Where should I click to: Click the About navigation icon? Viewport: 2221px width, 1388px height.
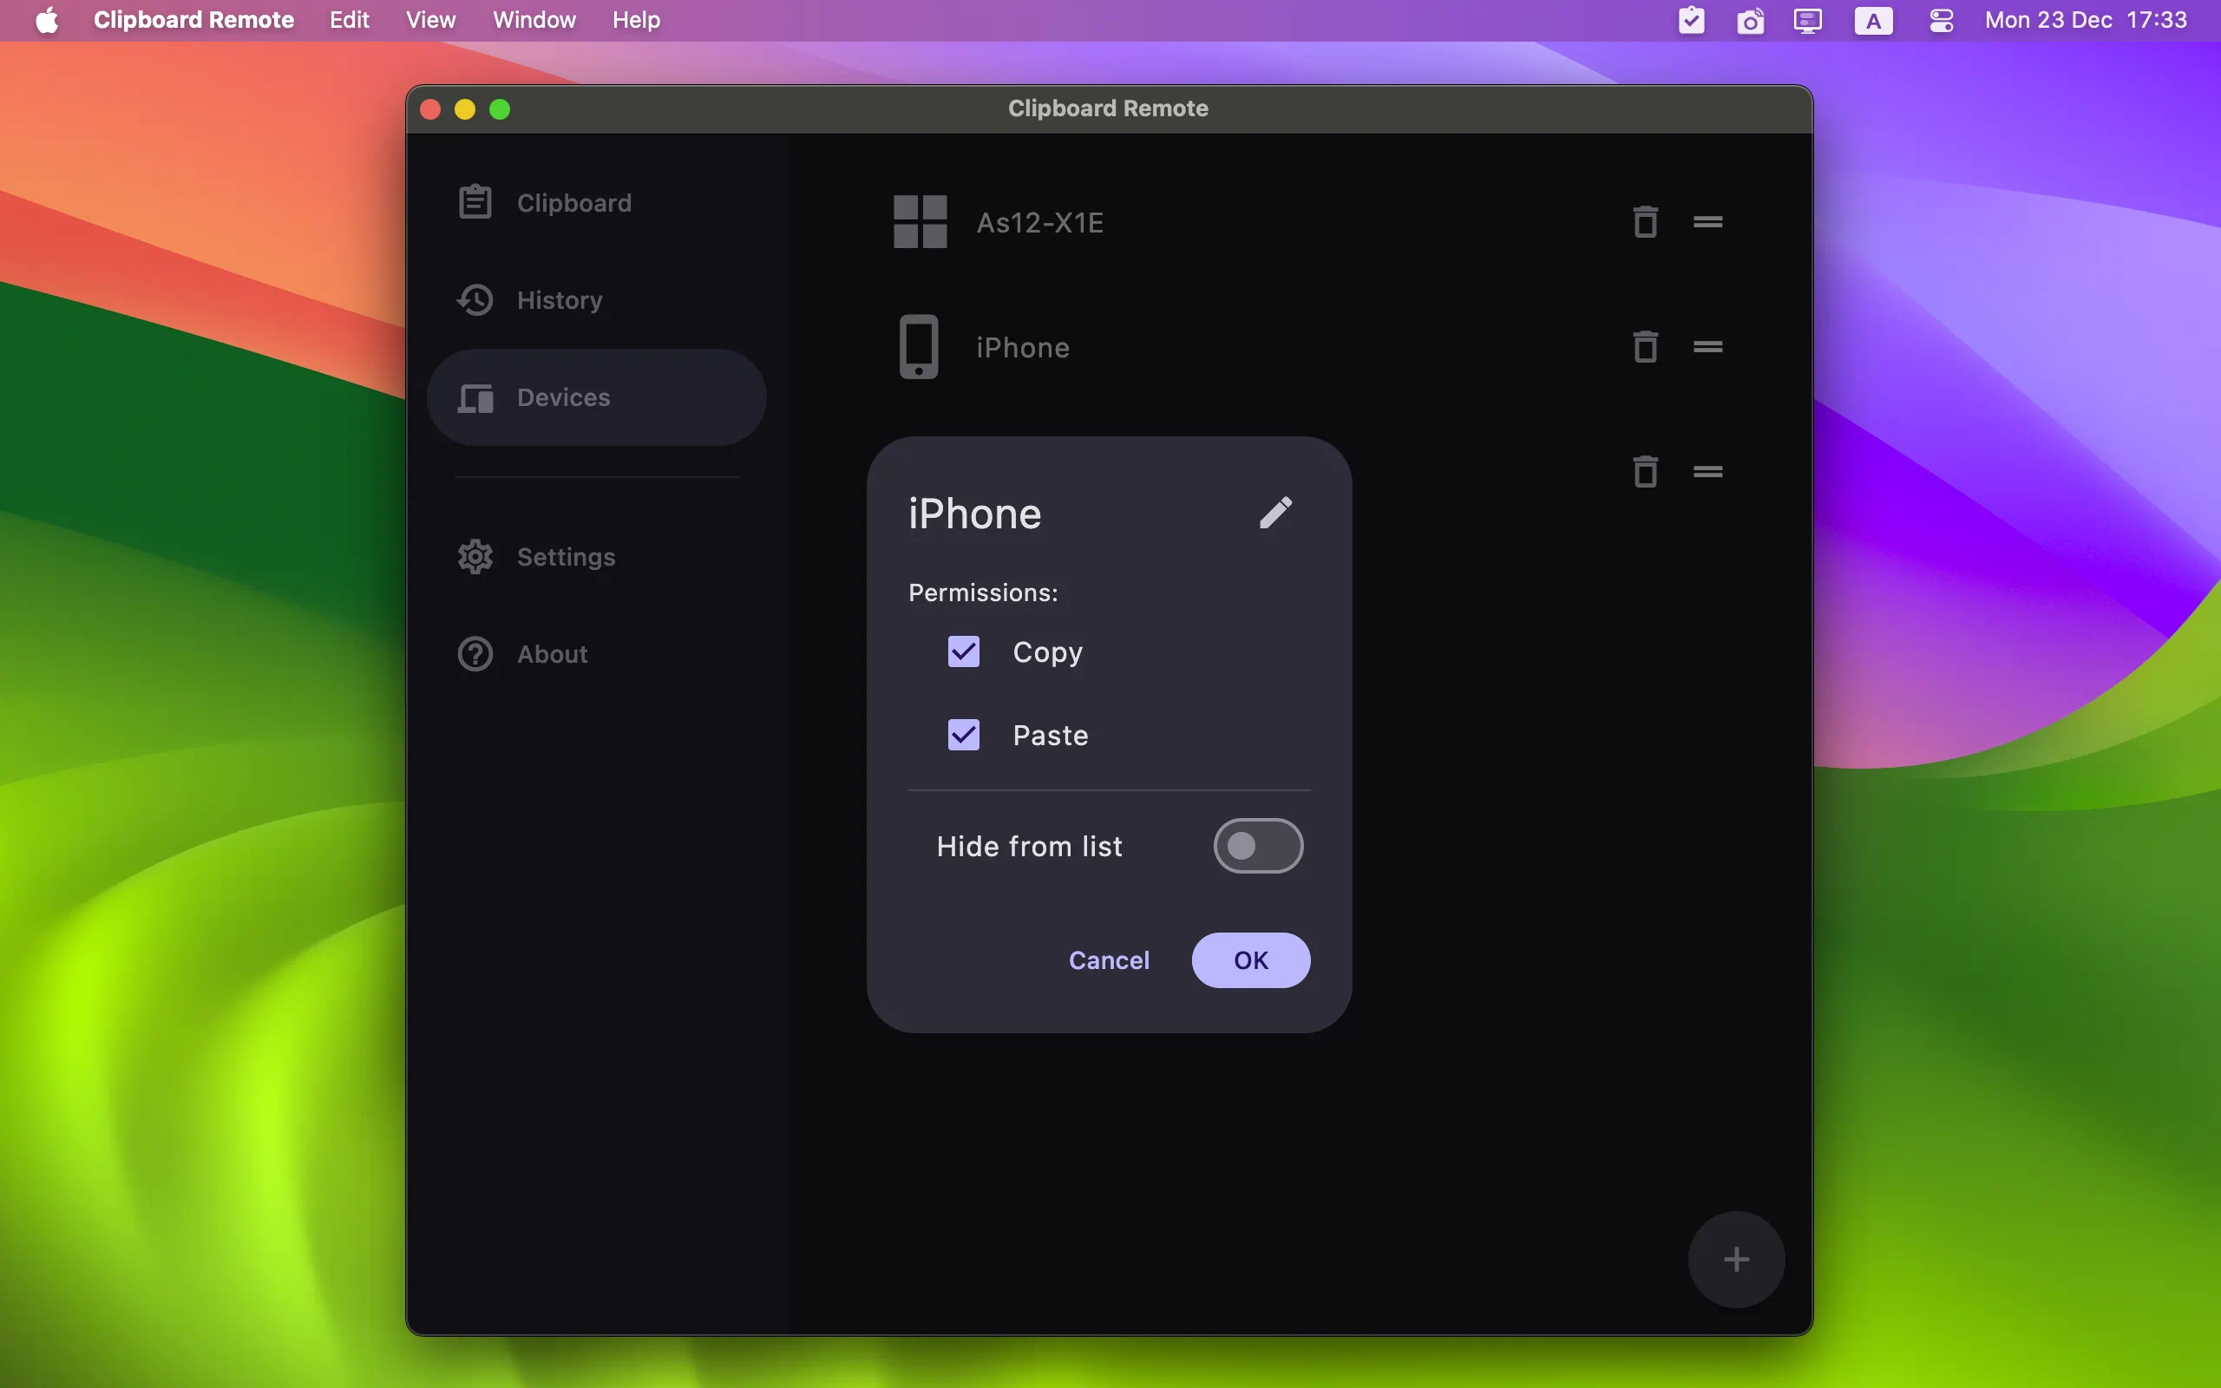(x=475, y=652)
